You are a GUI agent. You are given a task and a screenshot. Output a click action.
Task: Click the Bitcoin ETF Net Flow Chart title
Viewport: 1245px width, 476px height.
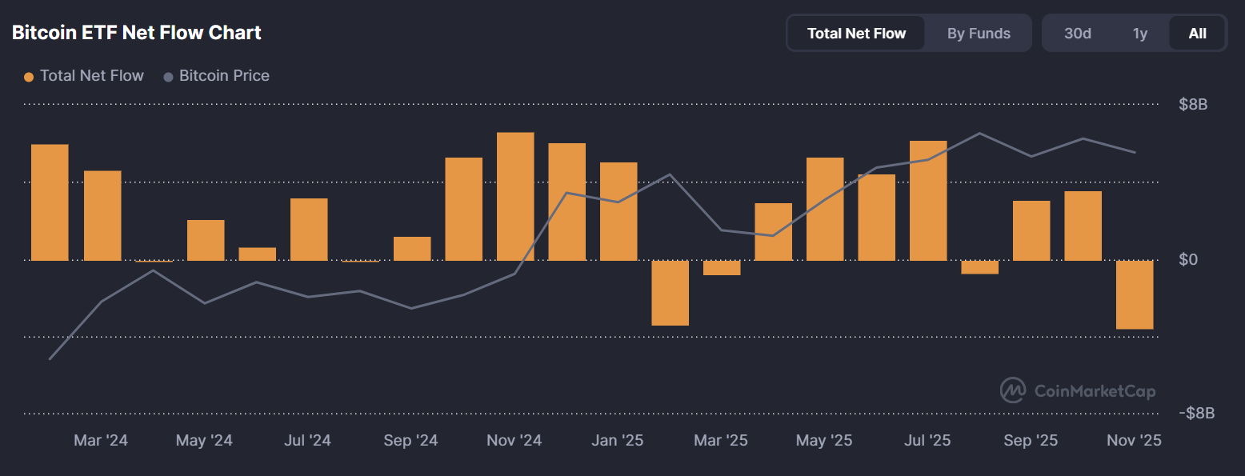pos(137,33)
